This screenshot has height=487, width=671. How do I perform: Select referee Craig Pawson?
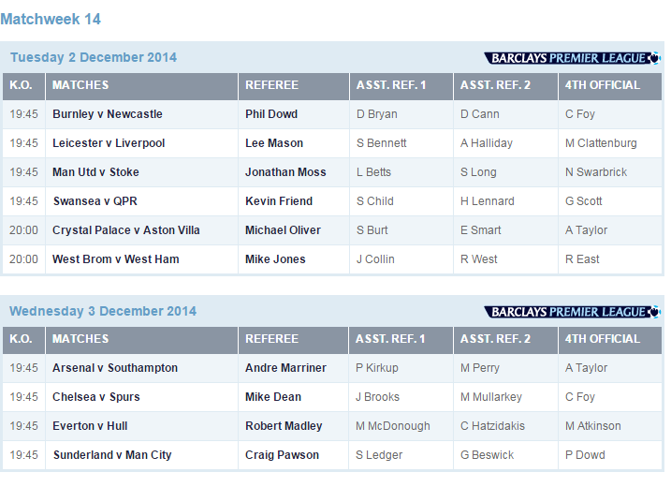(x=282, y=455)
